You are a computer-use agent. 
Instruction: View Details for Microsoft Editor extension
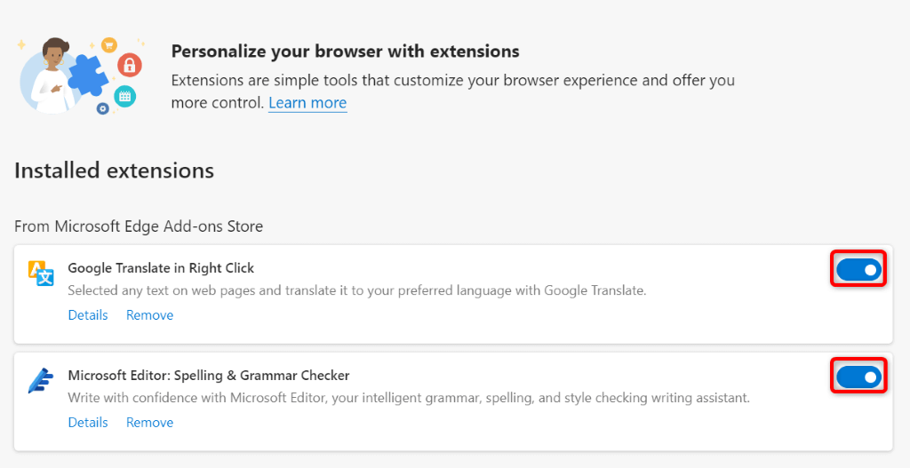[88, 423]
